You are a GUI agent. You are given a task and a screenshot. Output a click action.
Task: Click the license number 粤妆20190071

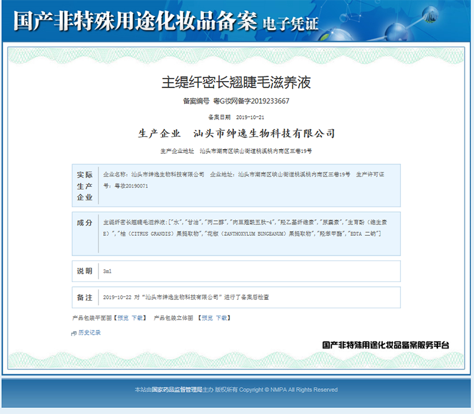point(131,186)
